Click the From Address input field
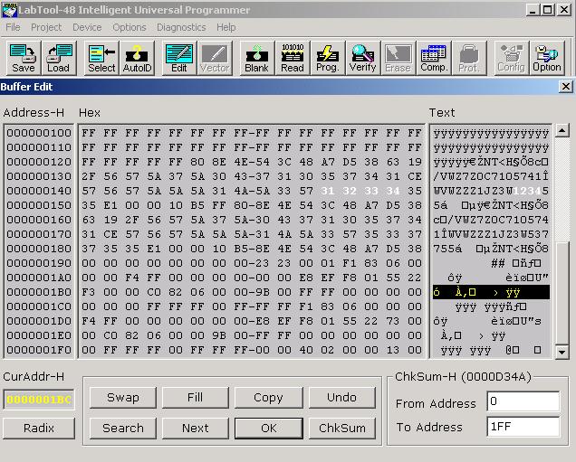The width and height of the screenshot is (576, 462). pos(523,401)
